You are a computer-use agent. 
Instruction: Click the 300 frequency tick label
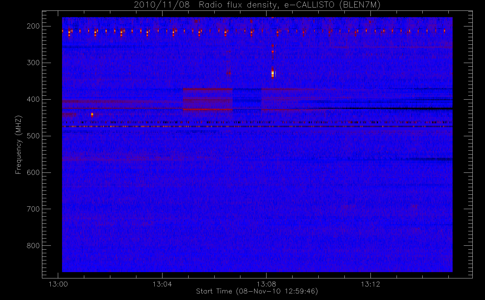click(33, 63)
